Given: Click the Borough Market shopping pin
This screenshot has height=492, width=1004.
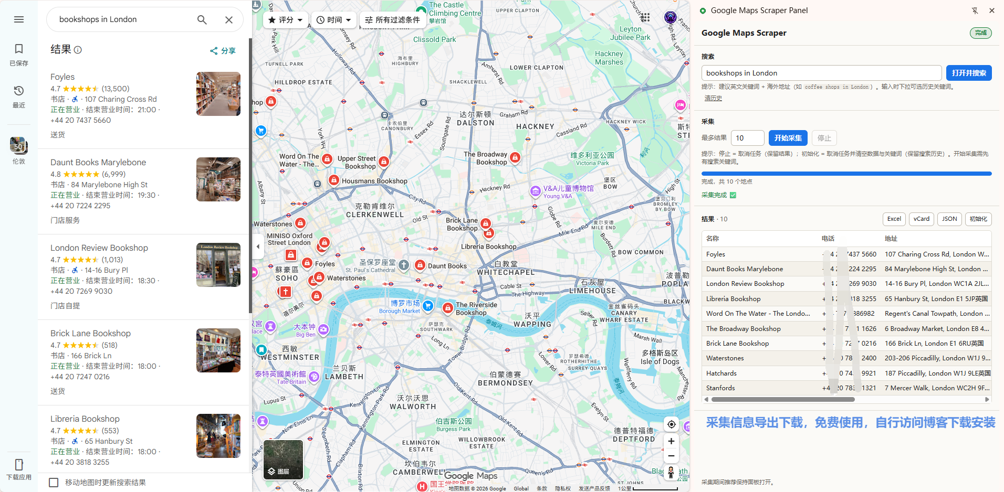Looking at the screenshot, I should tap(428, 305).
